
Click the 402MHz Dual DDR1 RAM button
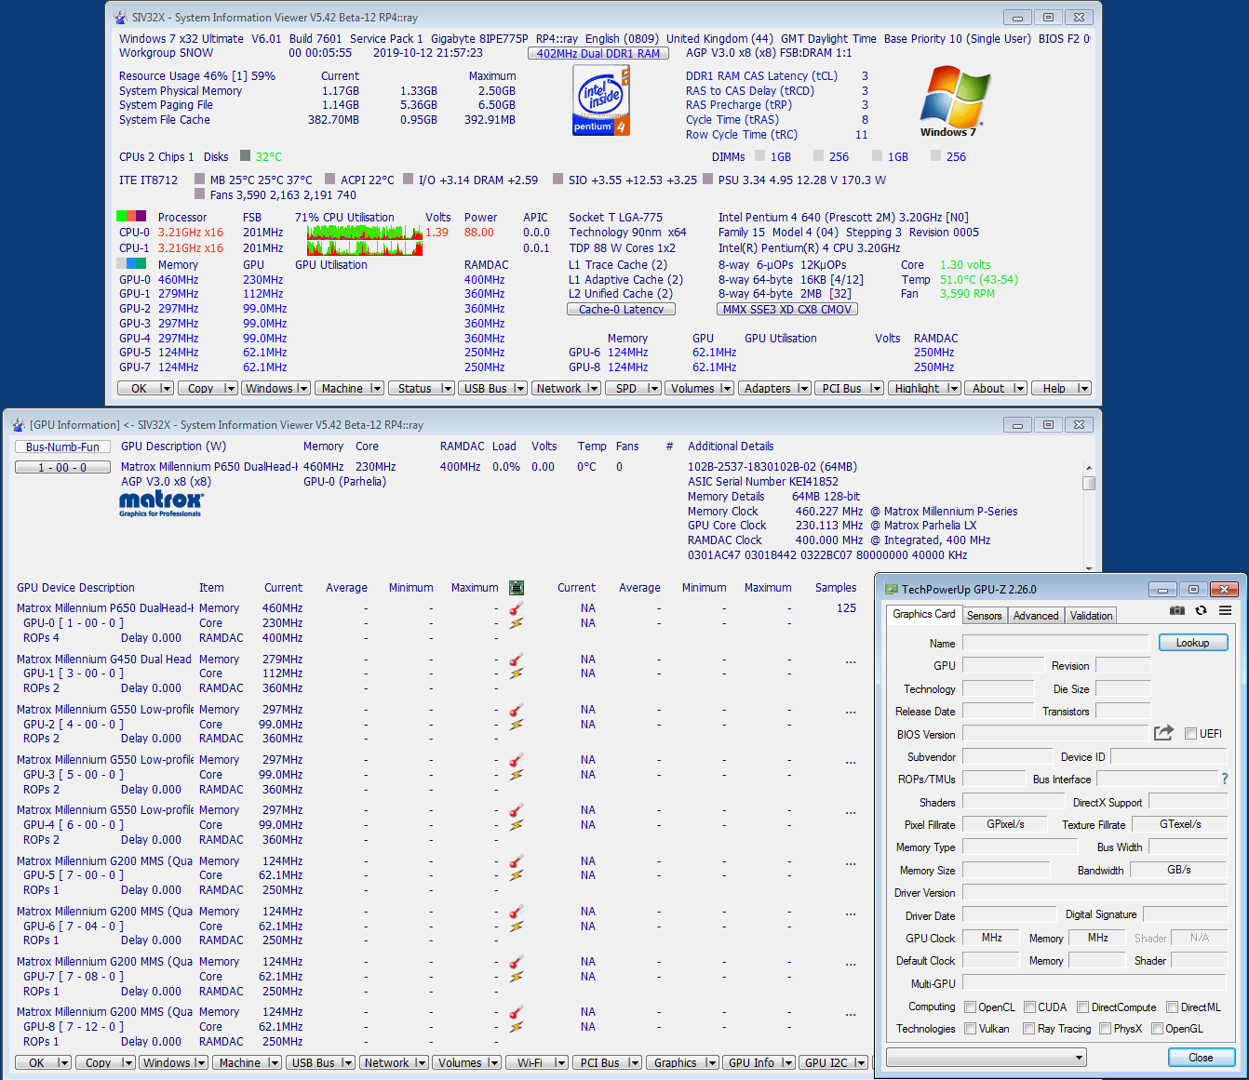[598, 53]
